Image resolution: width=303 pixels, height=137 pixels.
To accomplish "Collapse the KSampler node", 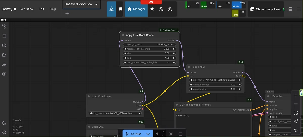I will pos(268,96).
